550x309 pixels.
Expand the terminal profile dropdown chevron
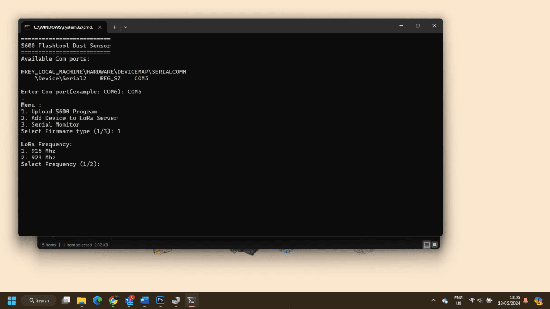(126, 27)
